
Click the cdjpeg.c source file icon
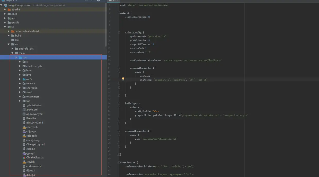(24, 131)
